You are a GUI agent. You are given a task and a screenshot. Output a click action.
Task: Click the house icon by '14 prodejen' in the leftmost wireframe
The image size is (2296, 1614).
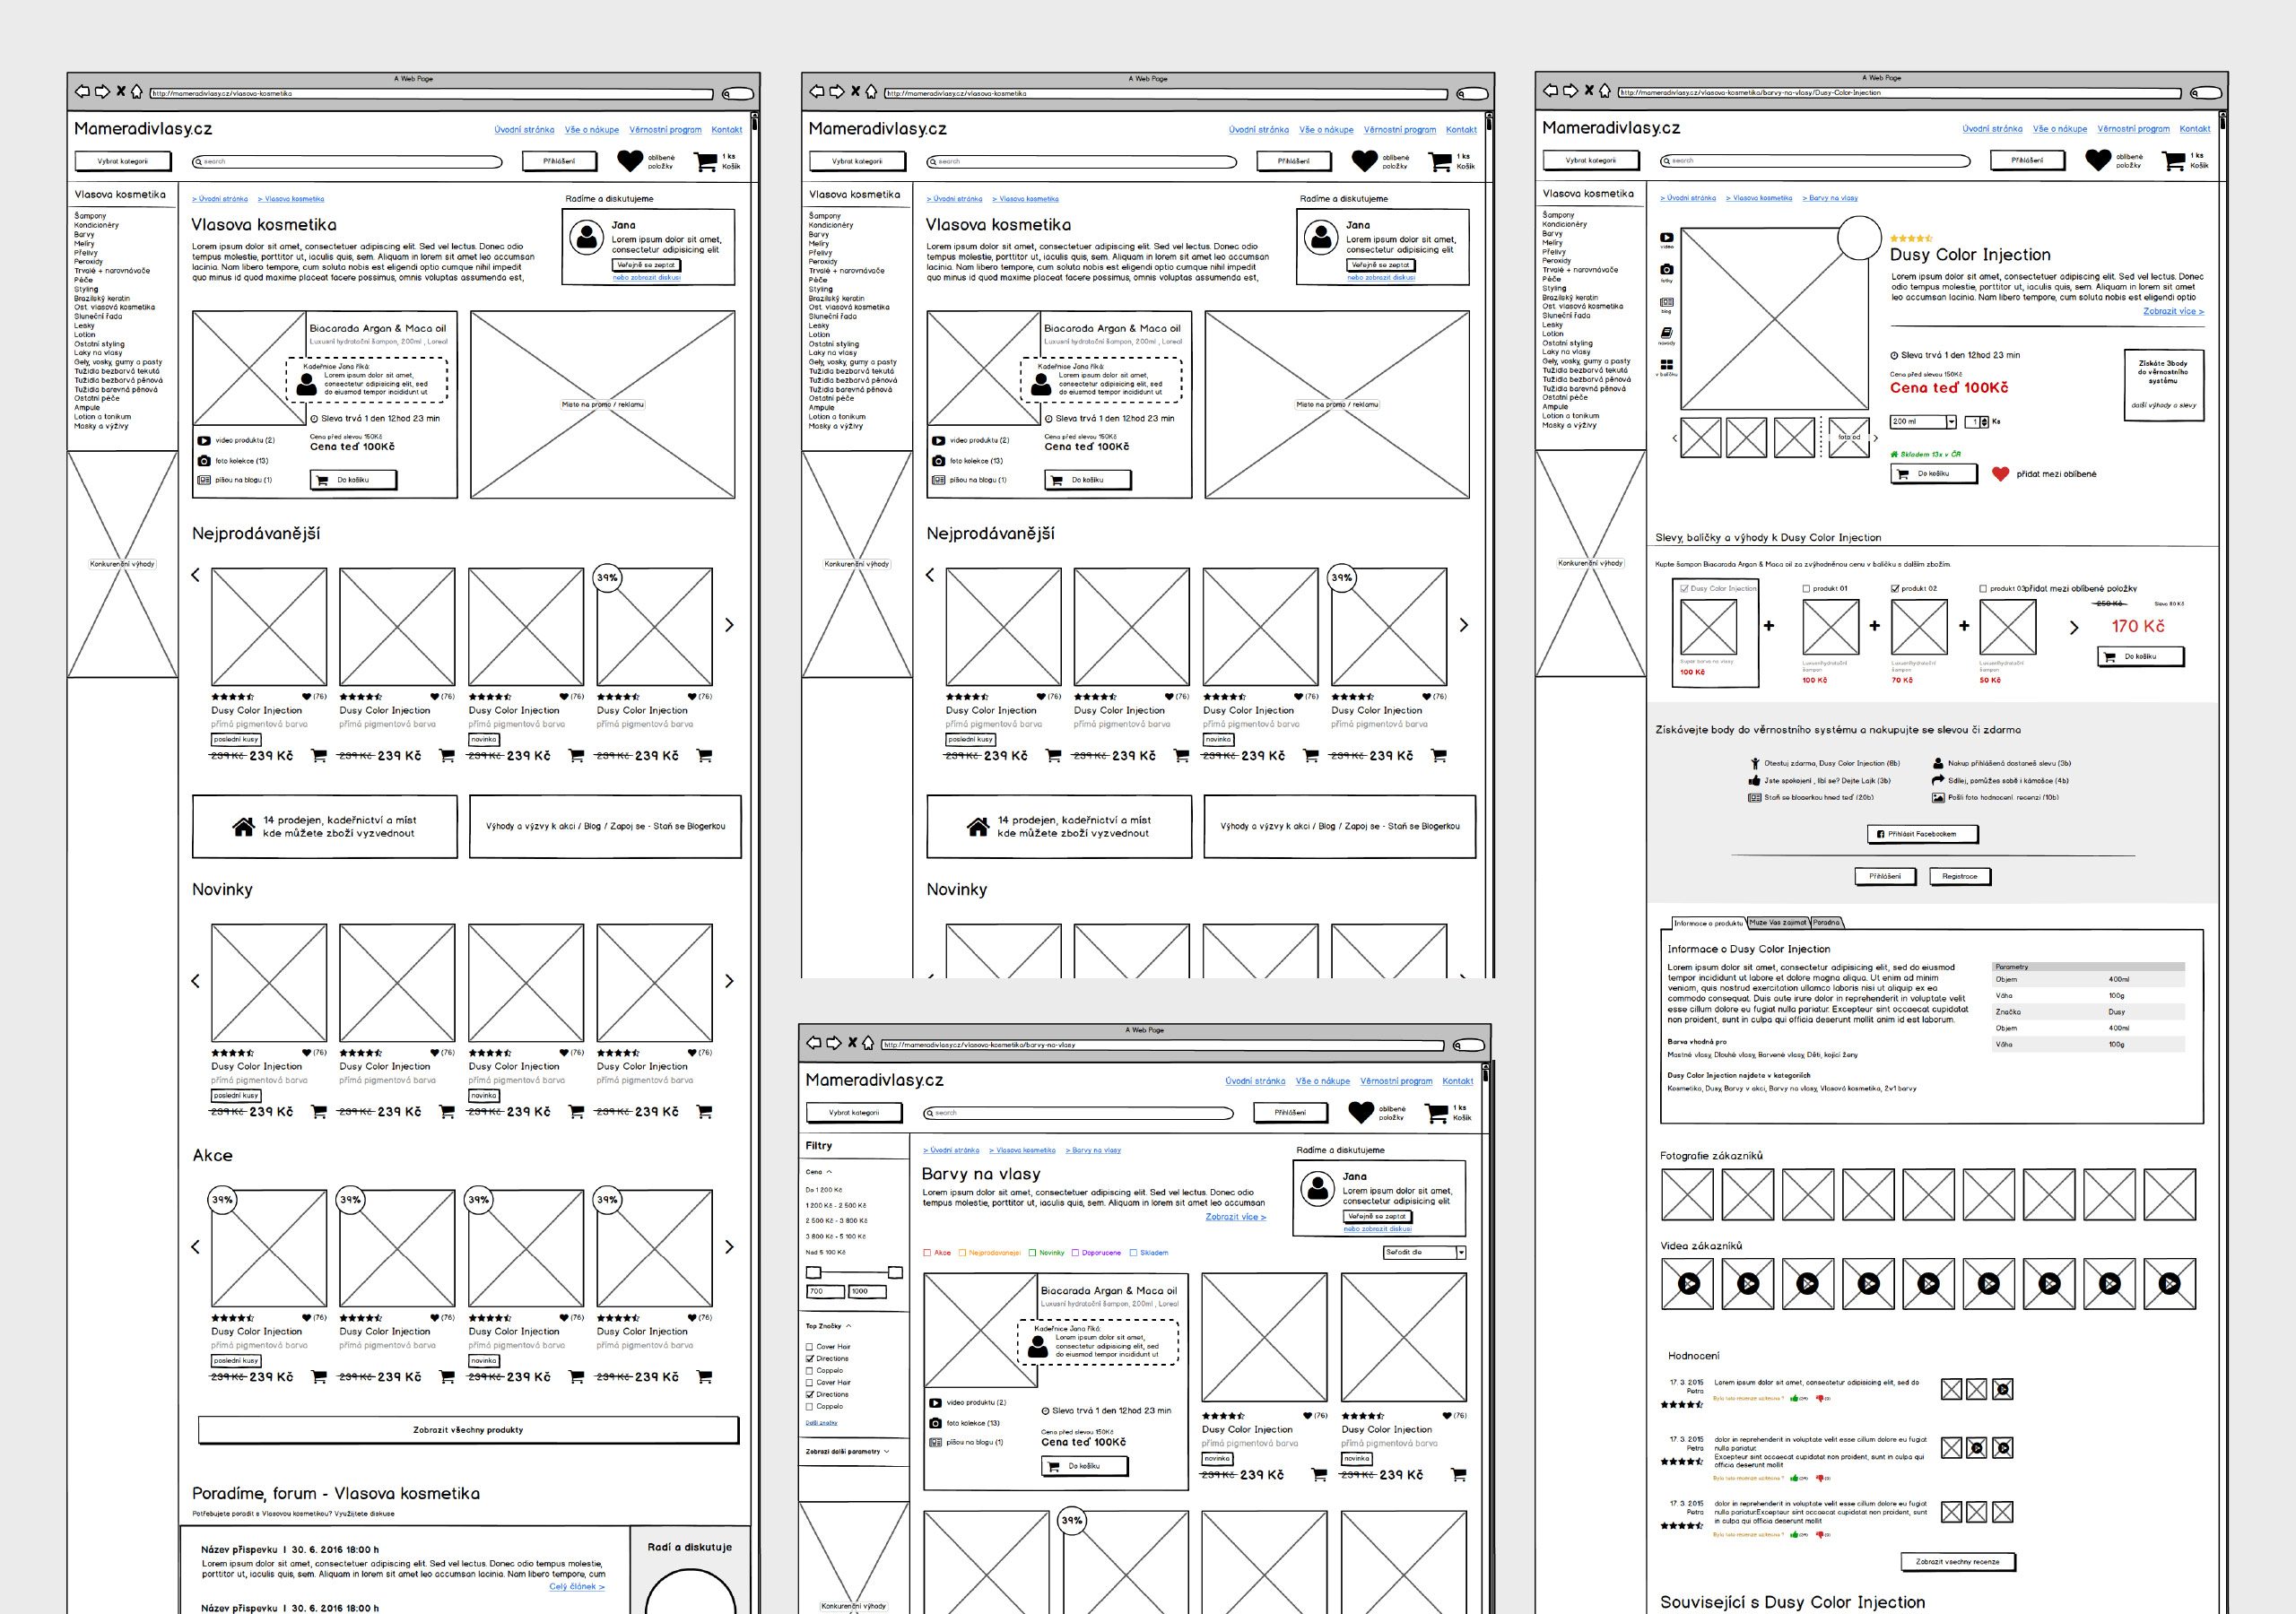pyautogui.click(x=243, y=826)
